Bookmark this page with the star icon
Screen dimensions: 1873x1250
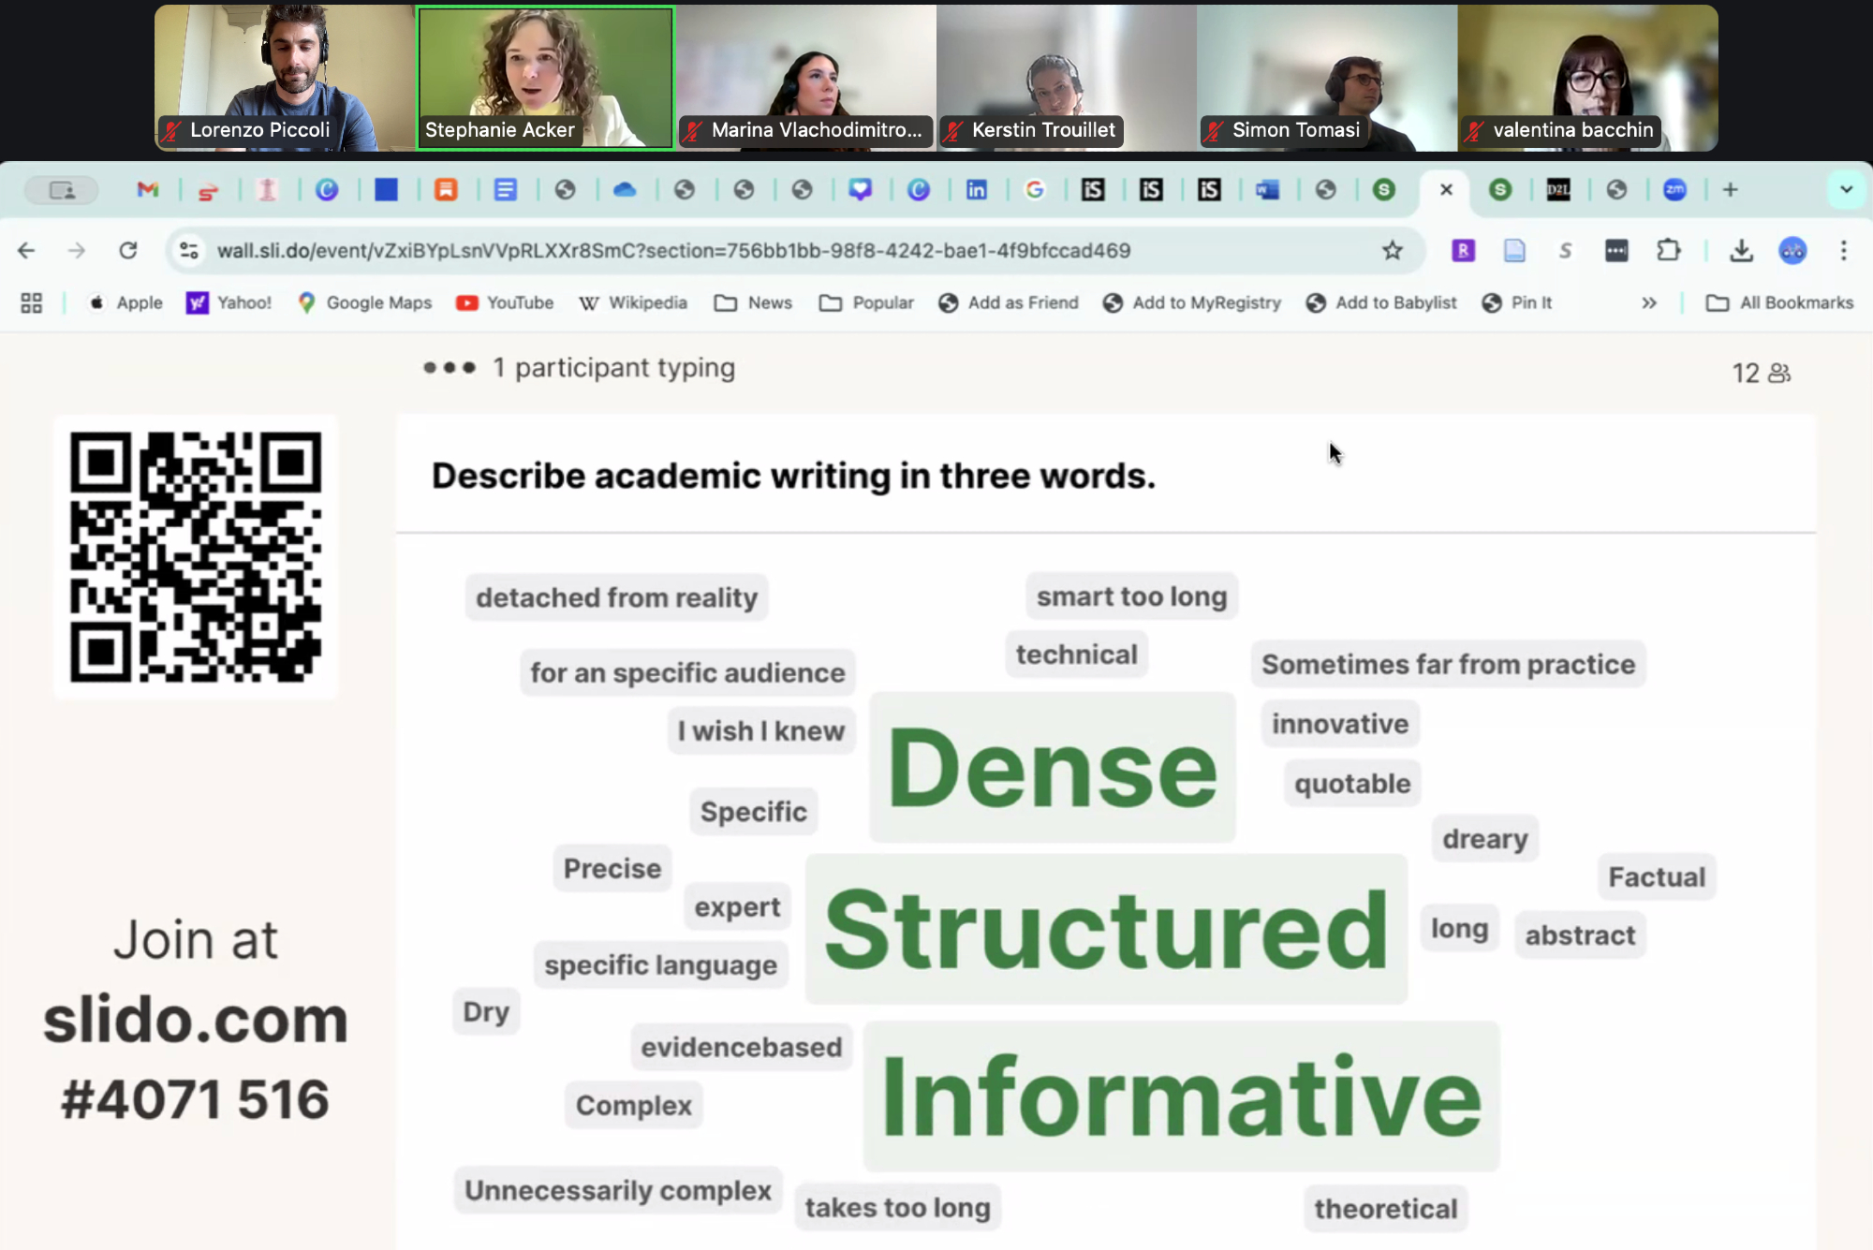[1392, 250]
